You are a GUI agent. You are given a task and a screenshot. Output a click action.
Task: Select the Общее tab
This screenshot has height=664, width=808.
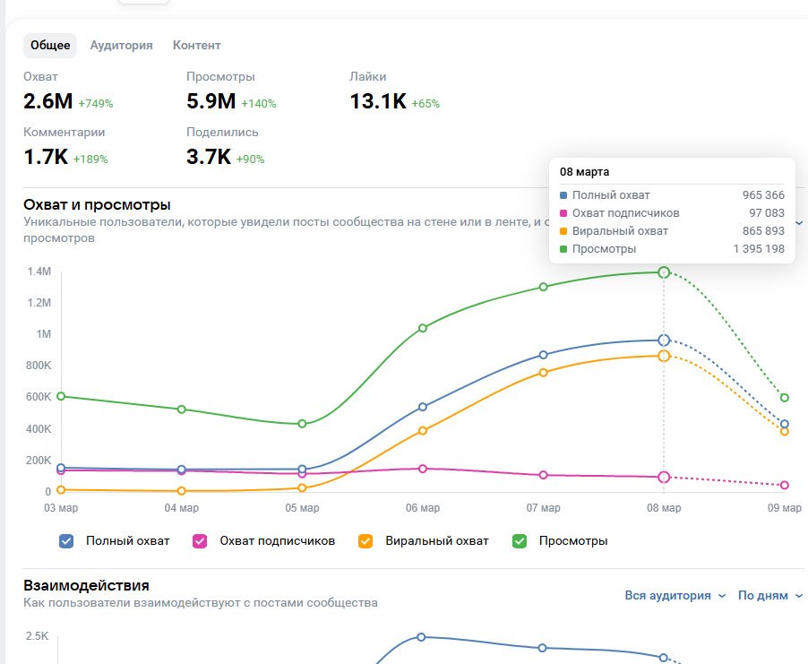click(50, 46)
